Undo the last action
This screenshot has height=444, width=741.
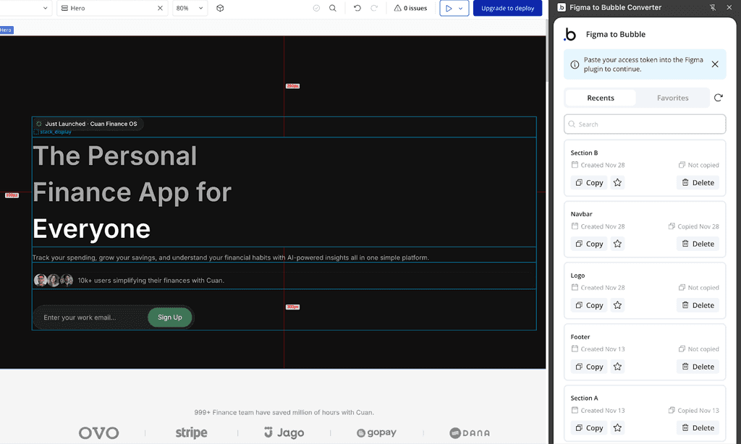tap(357, 8)
